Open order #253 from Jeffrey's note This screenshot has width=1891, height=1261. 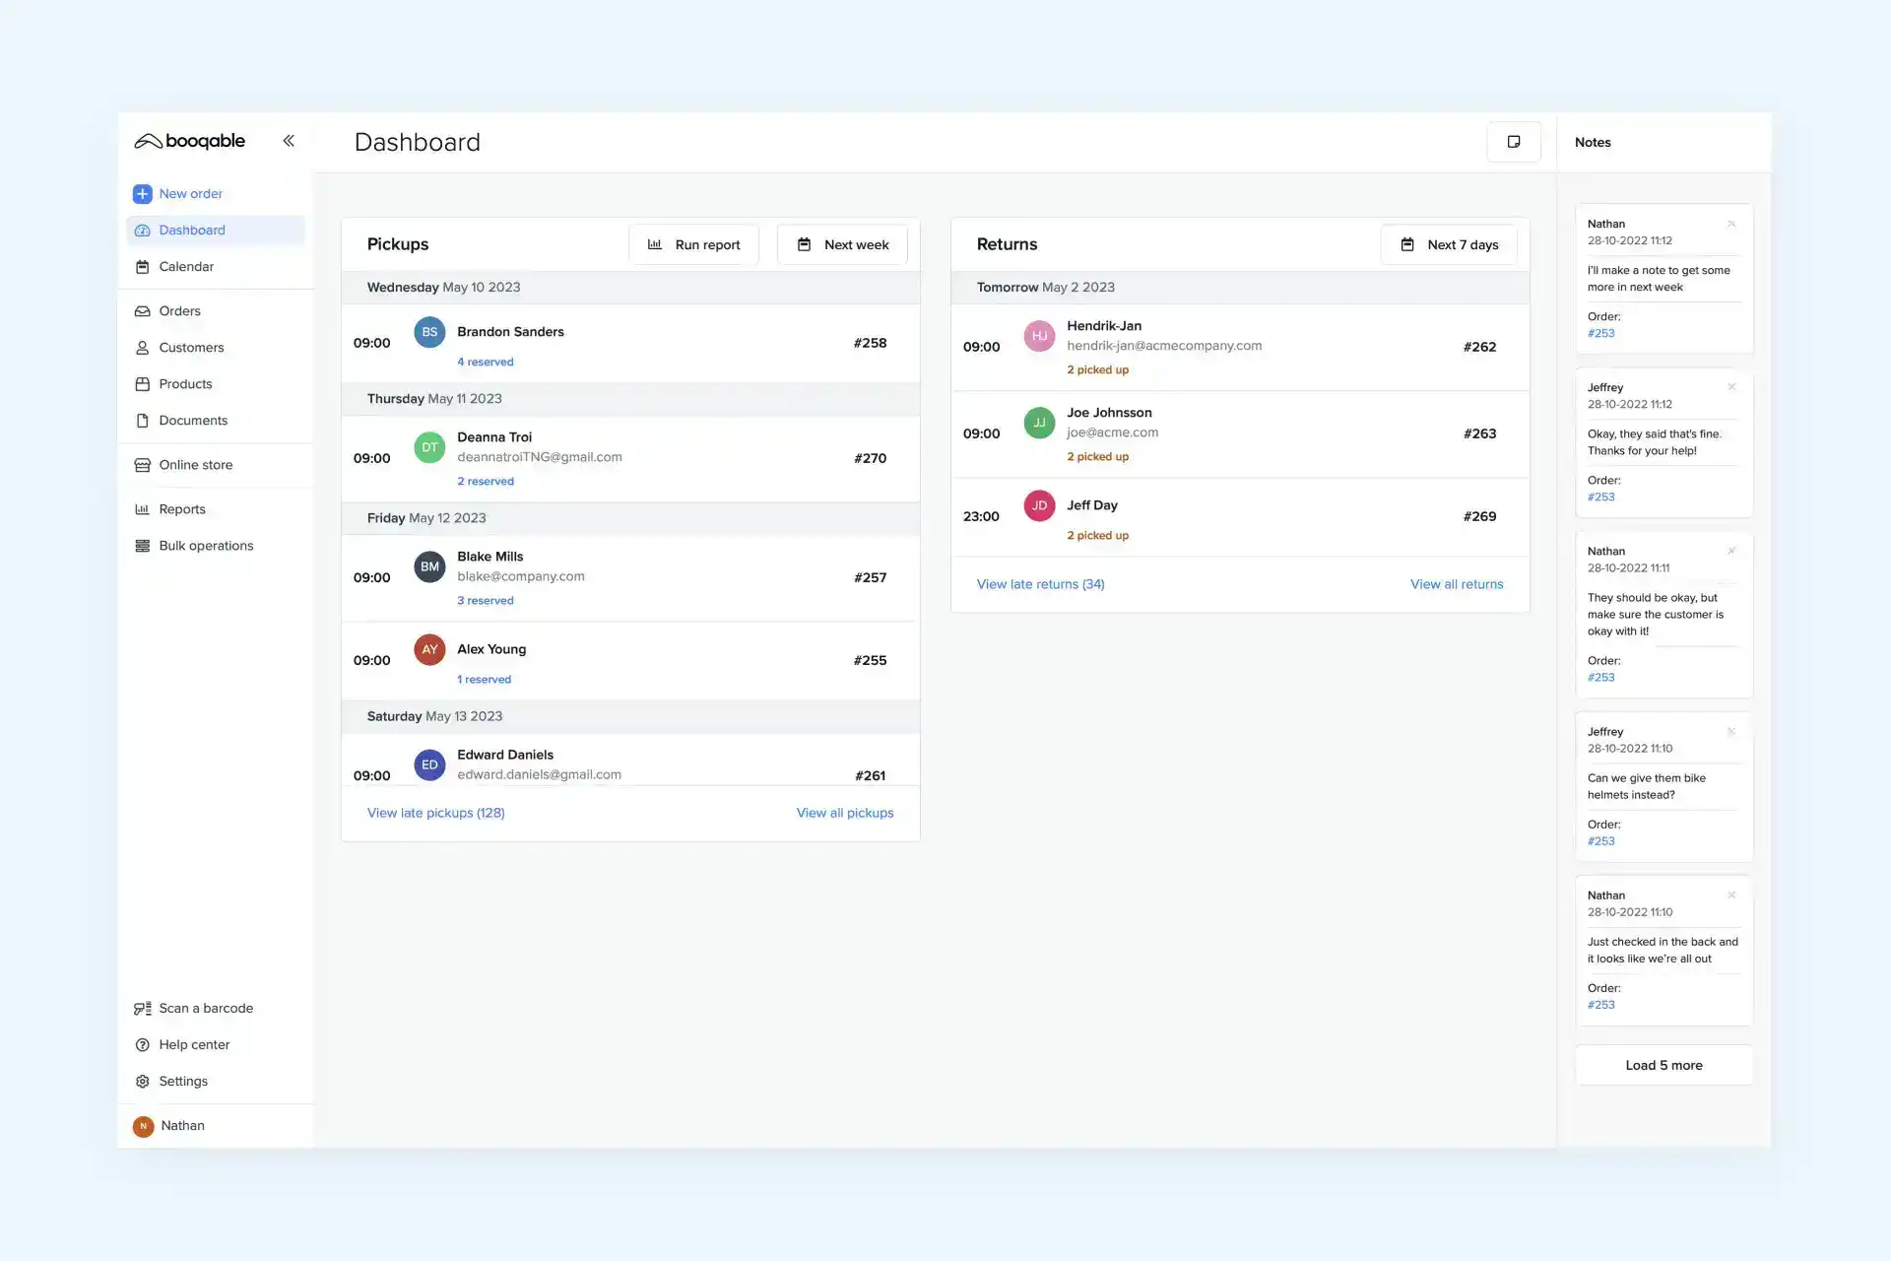coord(1600,841)
